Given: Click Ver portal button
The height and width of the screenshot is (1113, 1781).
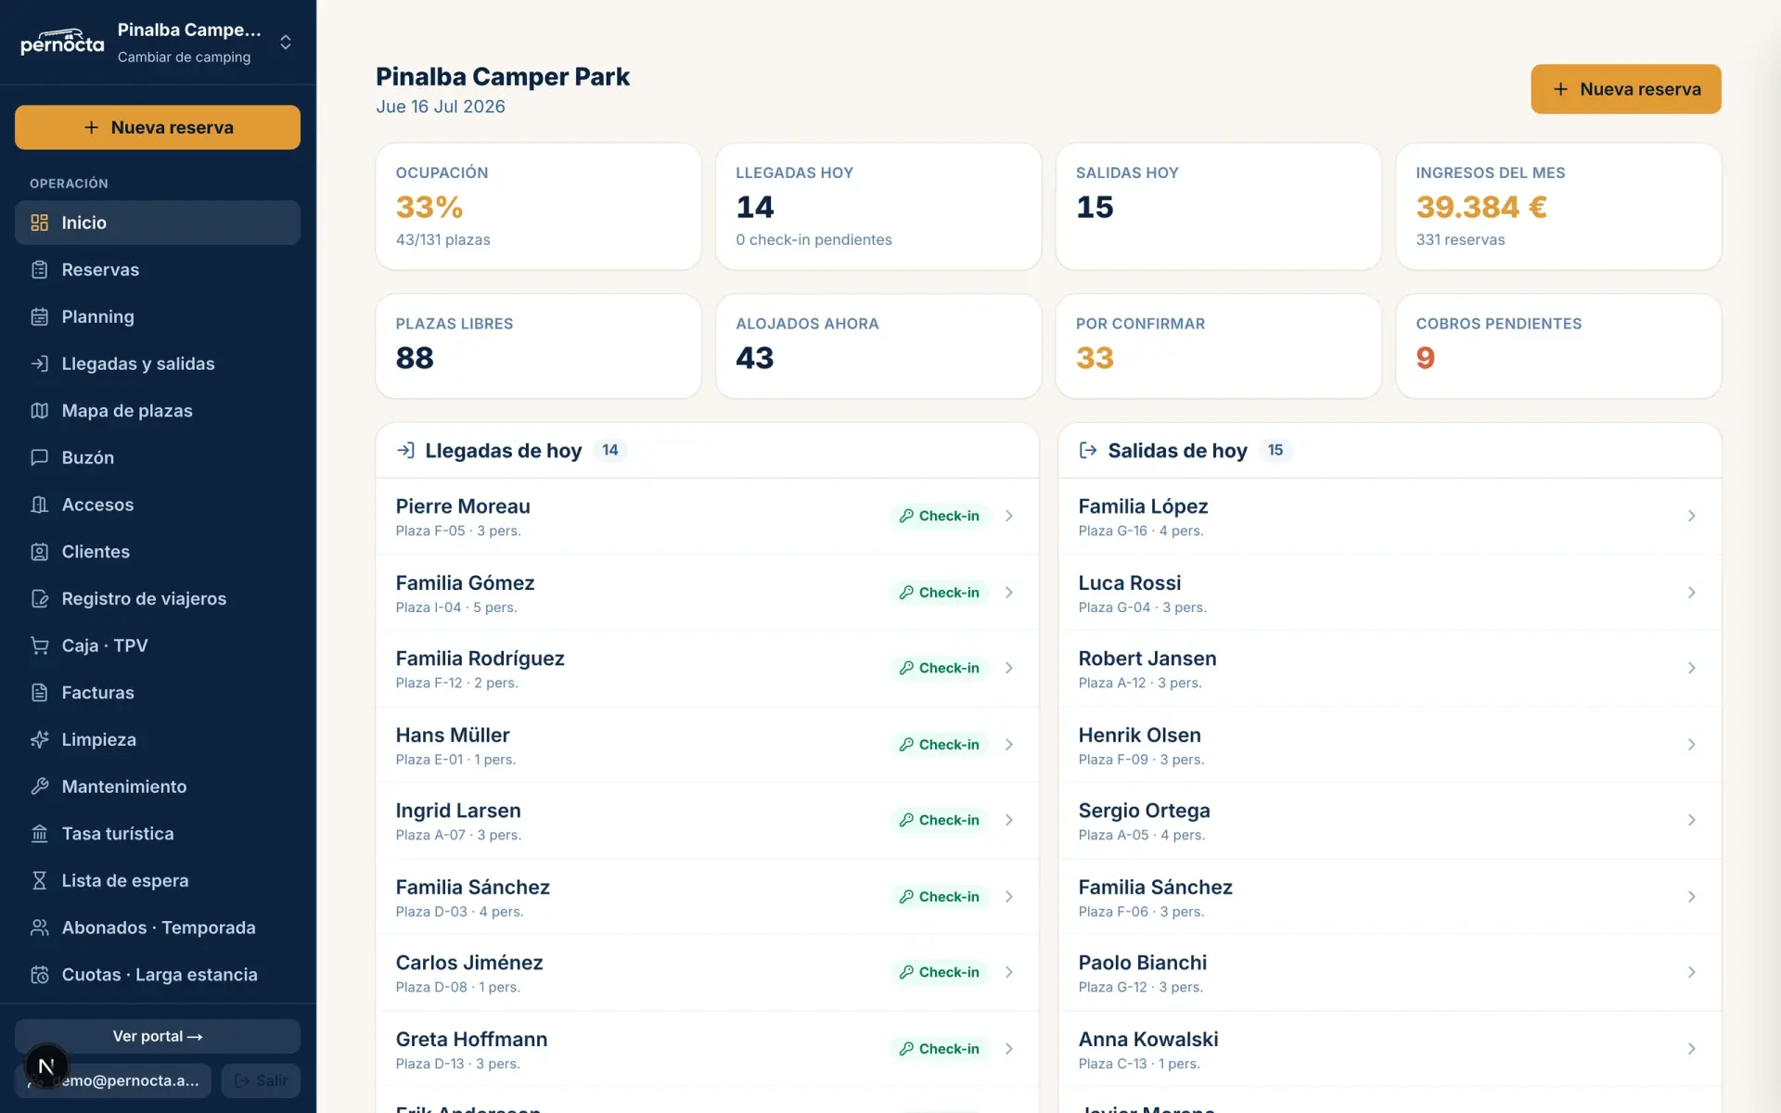Looking at the screenshot, I should click(158, 1036).
